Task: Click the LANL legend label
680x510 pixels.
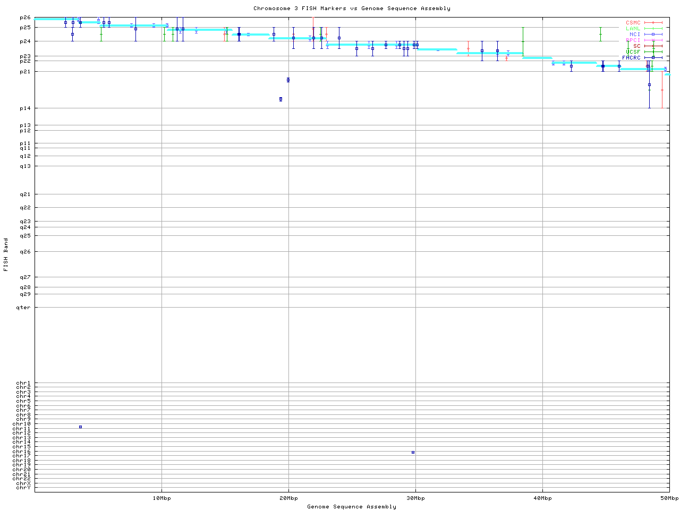Action: [x=633, y=29]
